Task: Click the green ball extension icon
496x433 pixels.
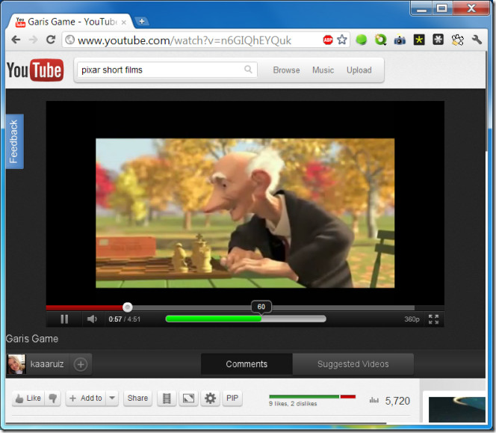Action: coord(362,40)
